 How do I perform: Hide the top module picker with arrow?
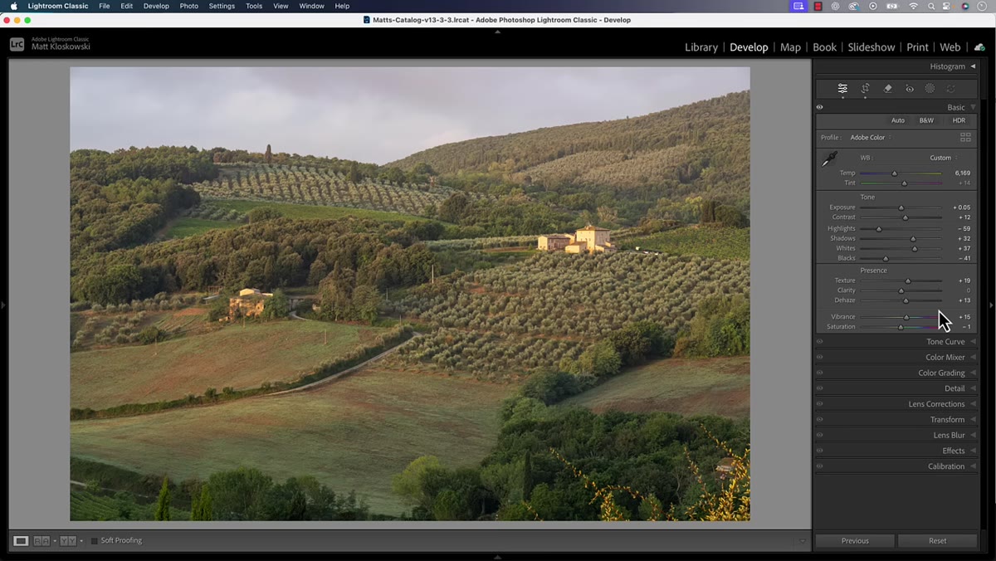tap(498, 32)
